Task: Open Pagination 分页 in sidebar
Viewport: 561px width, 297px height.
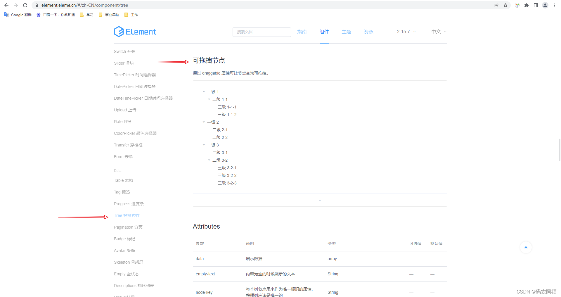Action: coord(128,227)
